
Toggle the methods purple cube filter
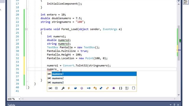[82, 88]
